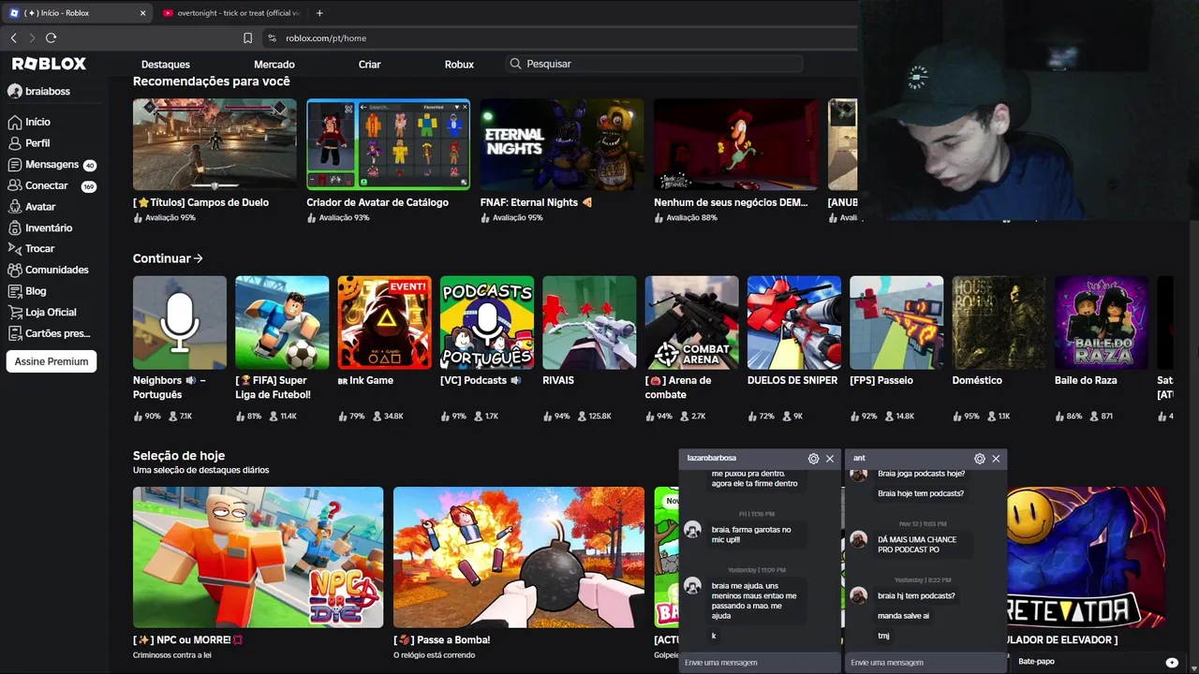The height and width of the screenshot is (674, 1199).
Task: Open the Baile do Raza game
Action: pos(1102,322)
